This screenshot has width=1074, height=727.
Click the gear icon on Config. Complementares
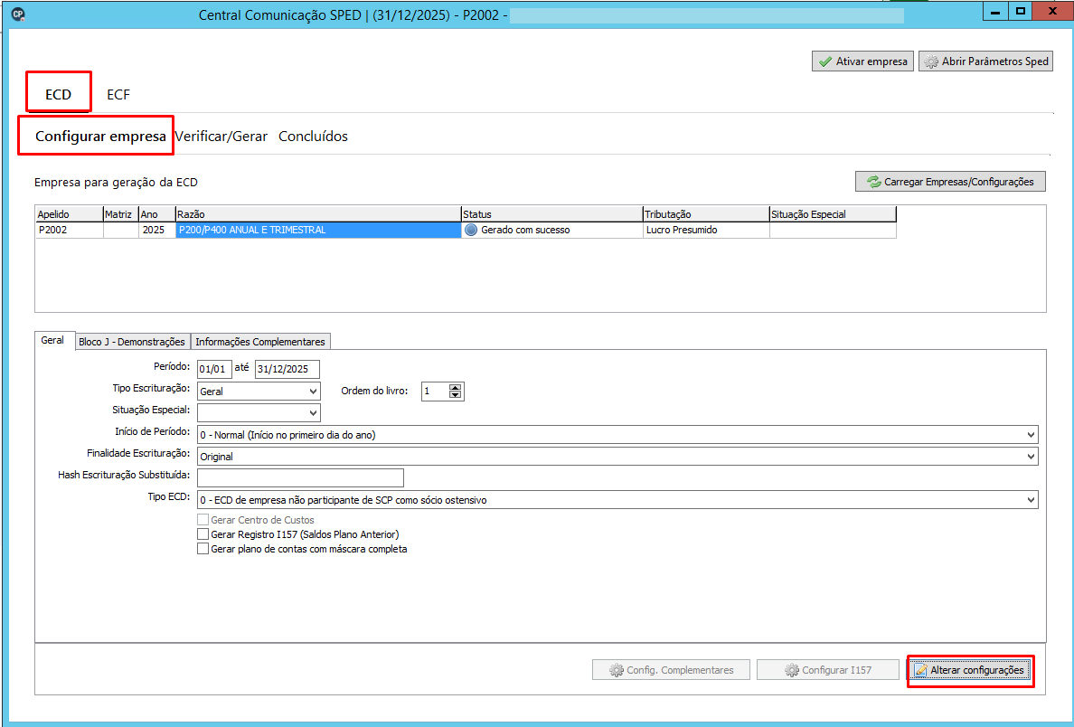616,670
